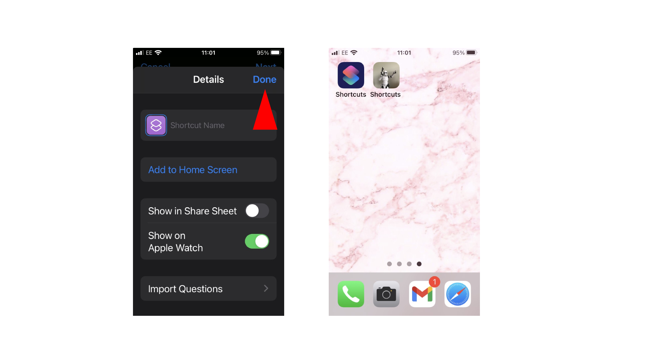
Task: Tap the Shortcuts app icon (colorful)
Action: (x=351, y=75)
